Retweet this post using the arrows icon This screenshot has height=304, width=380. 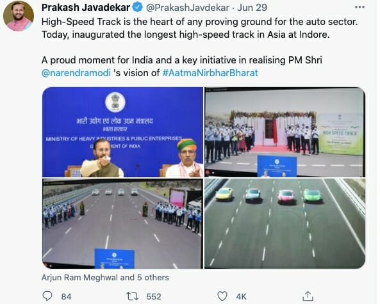[132, 296]
